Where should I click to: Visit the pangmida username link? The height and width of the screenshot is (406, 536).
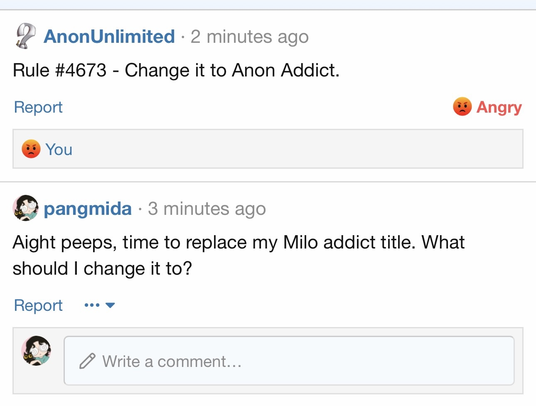tap(88, 209)
